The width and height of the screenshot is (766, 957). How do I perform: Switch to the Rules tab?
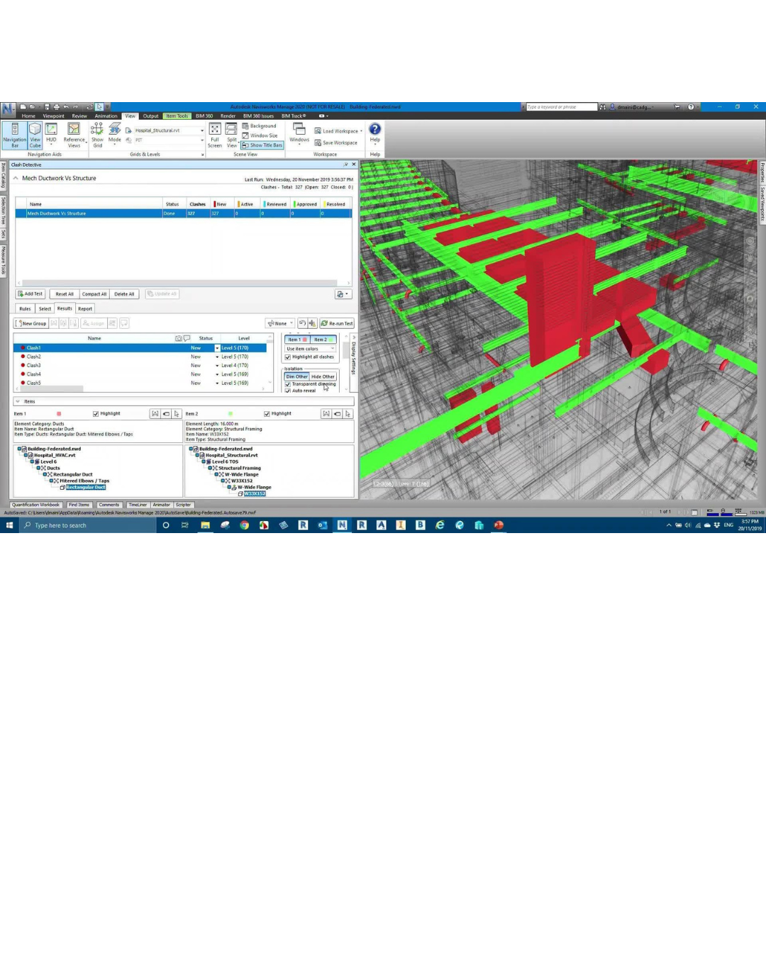pyautogui.click(x=25, y=308)
